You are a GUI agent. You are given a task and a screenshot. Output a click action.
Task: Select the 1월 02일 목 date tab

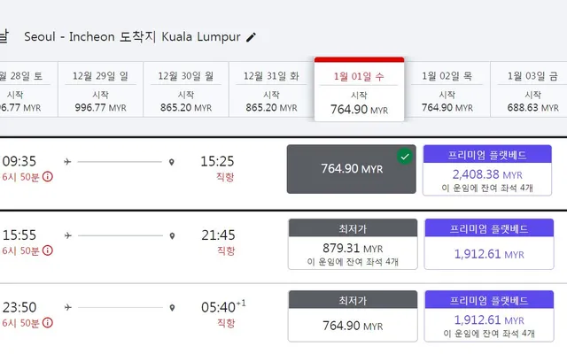447,89
